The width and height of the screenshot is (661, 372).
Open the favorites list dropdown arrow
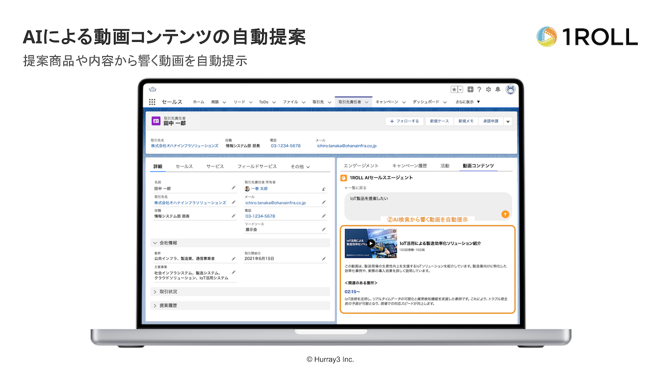460,89
